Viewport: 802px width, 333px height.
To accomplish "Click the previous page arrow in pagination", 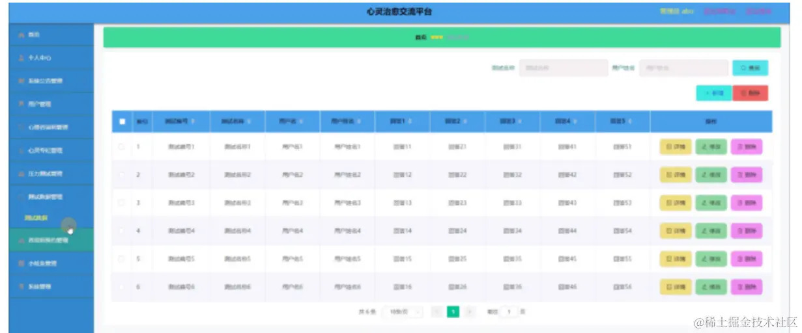I will pos(437,312).
